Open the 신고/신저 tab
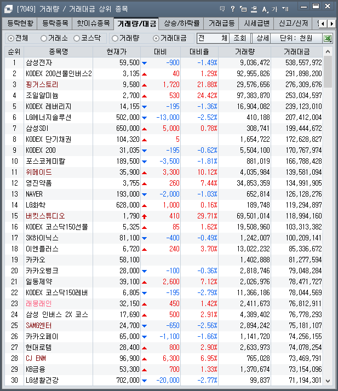Image resolution: width=338 pixels, height=391 pixels. 293,24
